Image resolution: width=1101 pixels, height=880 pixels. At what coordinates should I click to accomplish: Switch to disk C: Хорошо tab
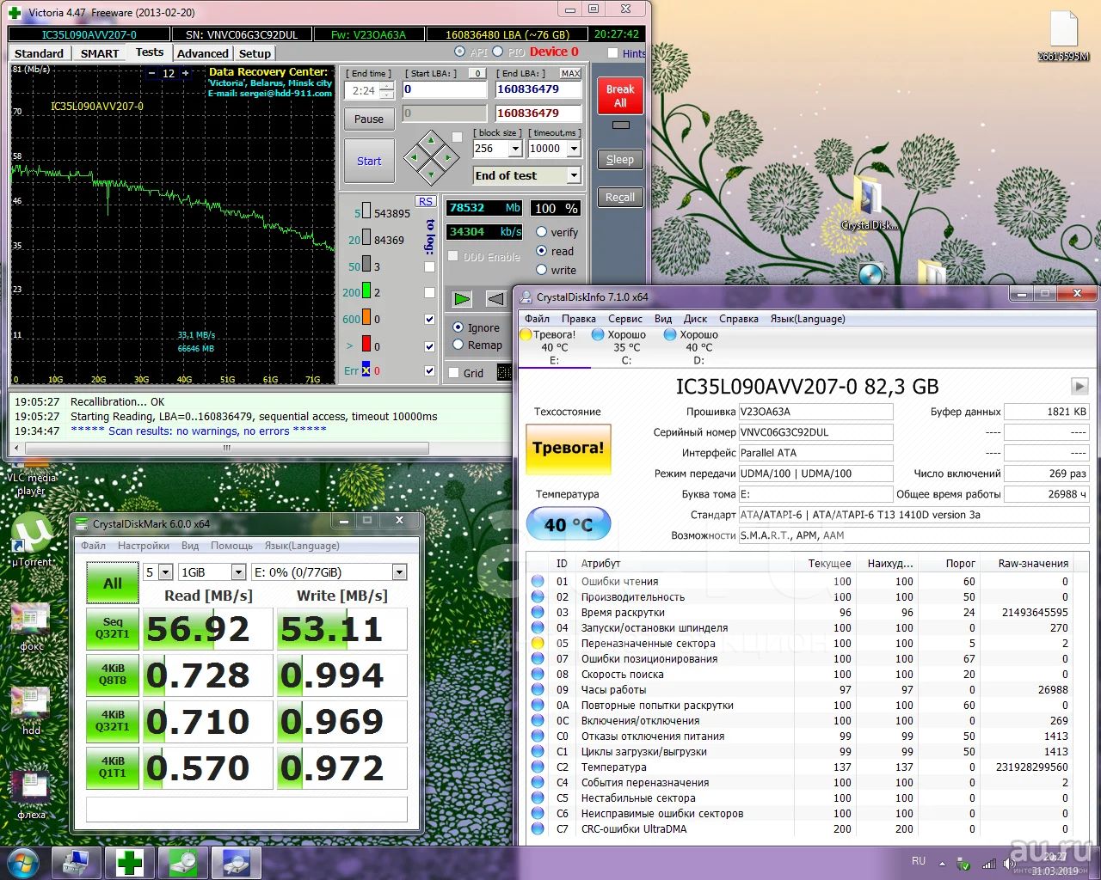[x=626, y=347]
